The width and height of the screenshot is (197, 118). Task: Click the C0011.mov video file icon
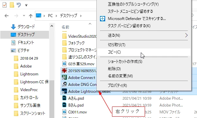[x=64, y=112]
